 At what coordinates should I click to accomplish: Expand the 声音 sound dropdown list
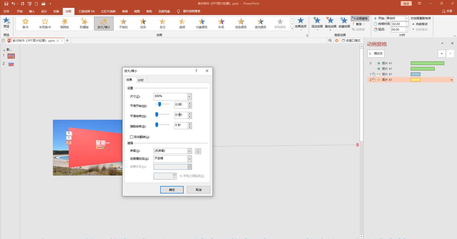click(189, 151)
